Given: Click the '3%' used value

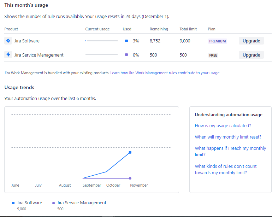Looking at the screenshot, I should (x=136, y=41).
